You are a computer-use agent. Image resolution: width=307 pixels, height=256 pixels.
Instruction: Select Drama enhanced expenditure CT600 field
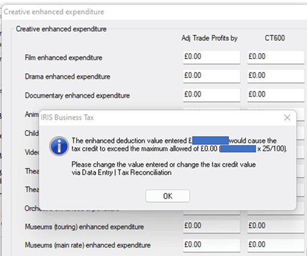click(276, 76)
